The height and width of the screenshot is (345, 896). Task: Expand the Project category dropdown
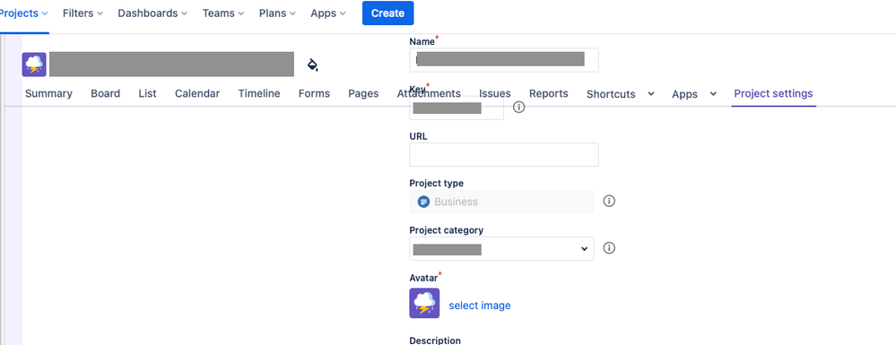(501, 248)
